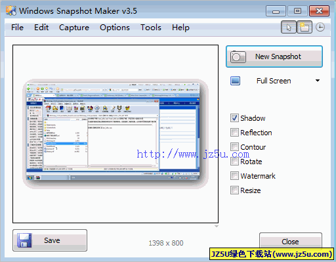Viewport: 336px width, 262px height.
Task: Click small arrow below preview pane
Action: point(217,226)
